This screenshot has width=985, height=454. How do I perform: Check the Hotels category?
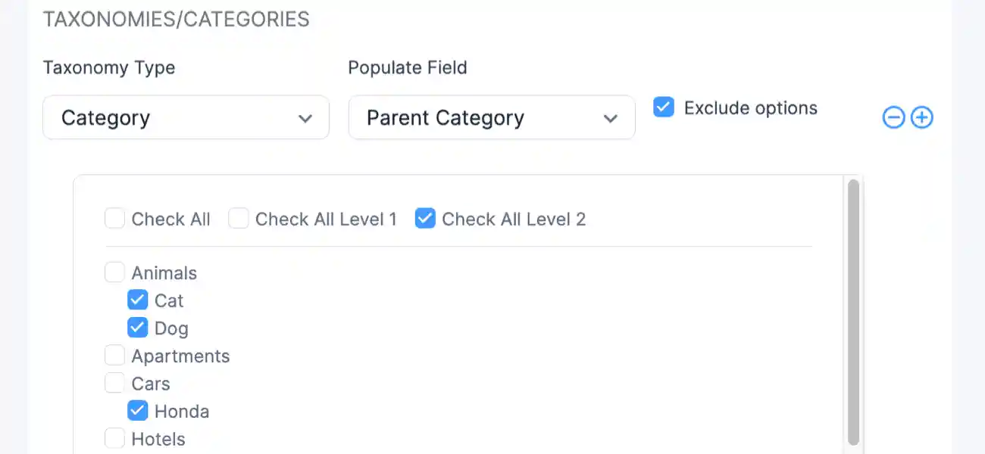(114, 438)
